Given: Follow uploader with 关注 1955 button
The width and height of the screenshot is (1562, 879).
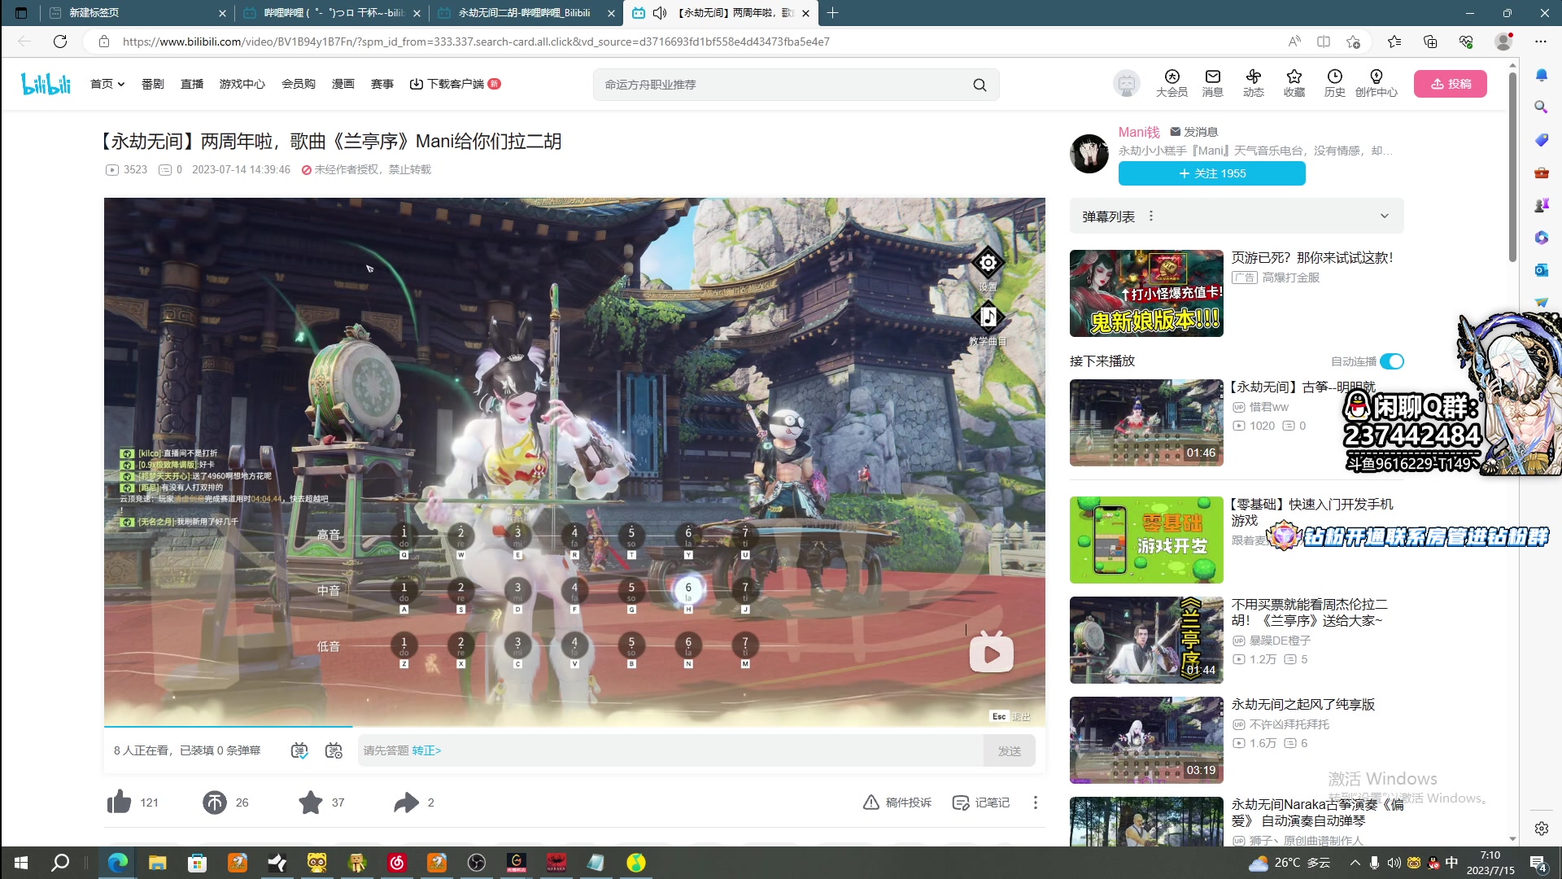Looking at the screenshot, I should [x=1212, y=173].
